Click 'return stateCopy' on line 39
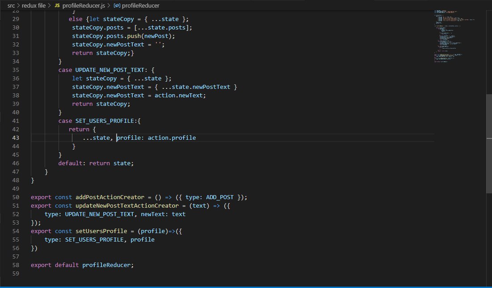This screenshot has height=288, width=492. coord(100,104)
